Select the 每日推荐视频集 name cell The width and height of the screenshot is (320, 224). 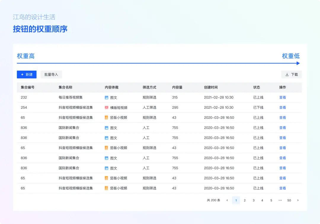[71, 98]
